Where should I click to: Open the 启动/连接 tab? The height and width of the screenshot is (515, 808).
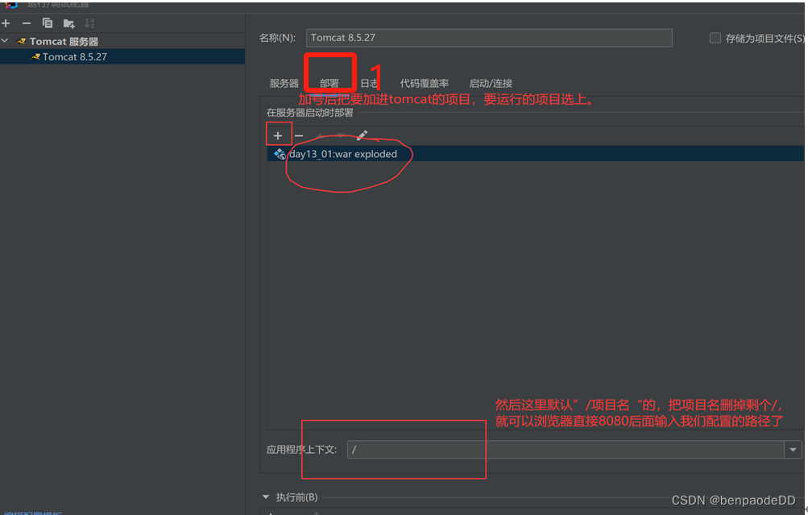[x=491, y=84]
